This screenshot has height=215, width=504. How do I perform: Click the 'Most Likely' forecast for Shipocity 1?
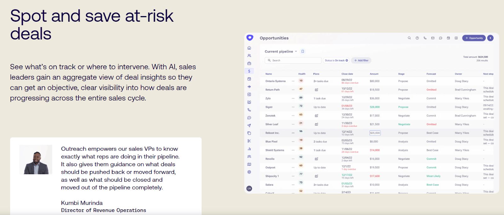(x=433, y=176)
